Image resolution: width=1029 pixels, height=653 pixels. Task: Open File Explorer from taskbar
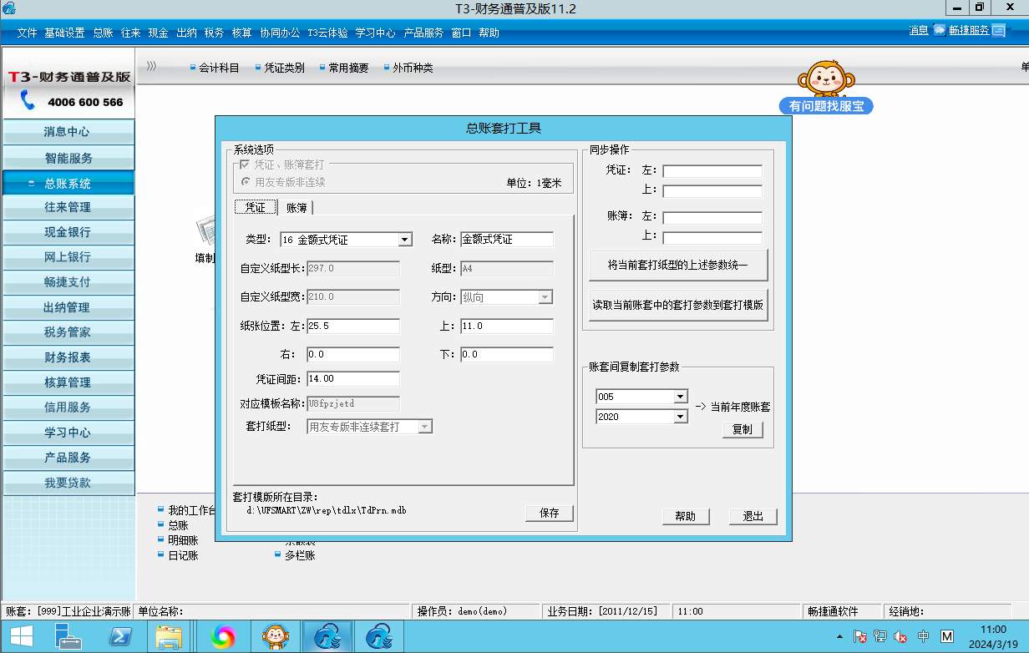coord(170,637)
